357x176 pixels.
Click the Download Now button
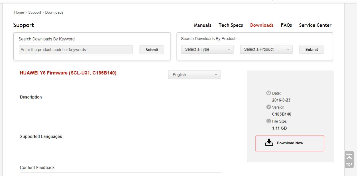(x=290, y=143)
